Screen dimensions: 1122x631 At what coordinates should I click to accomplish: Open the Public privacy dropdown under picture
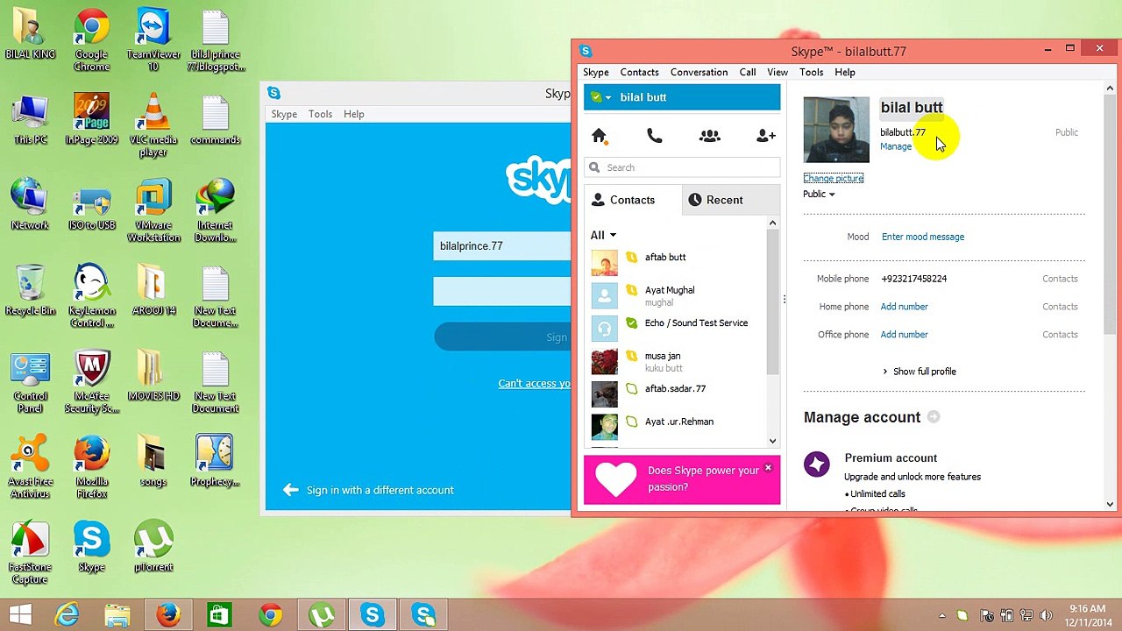tap(819, 194)
